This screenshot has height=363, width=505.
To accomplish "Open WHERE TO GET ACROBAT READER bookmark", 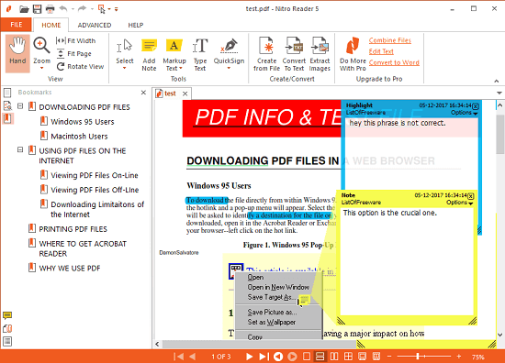I will pyautogui.click(x=83, y=248).
